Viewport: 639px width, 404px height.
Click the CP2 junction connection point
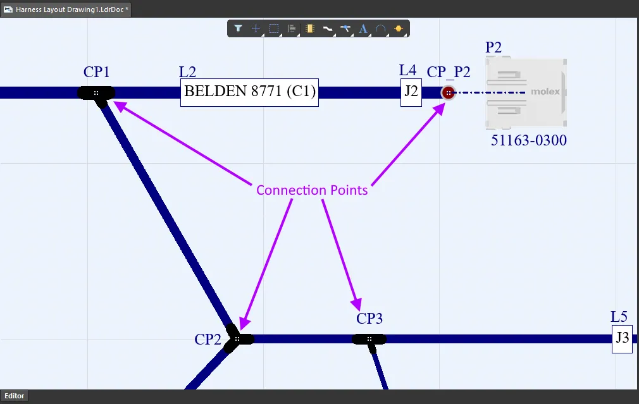[x=237, y=339]
